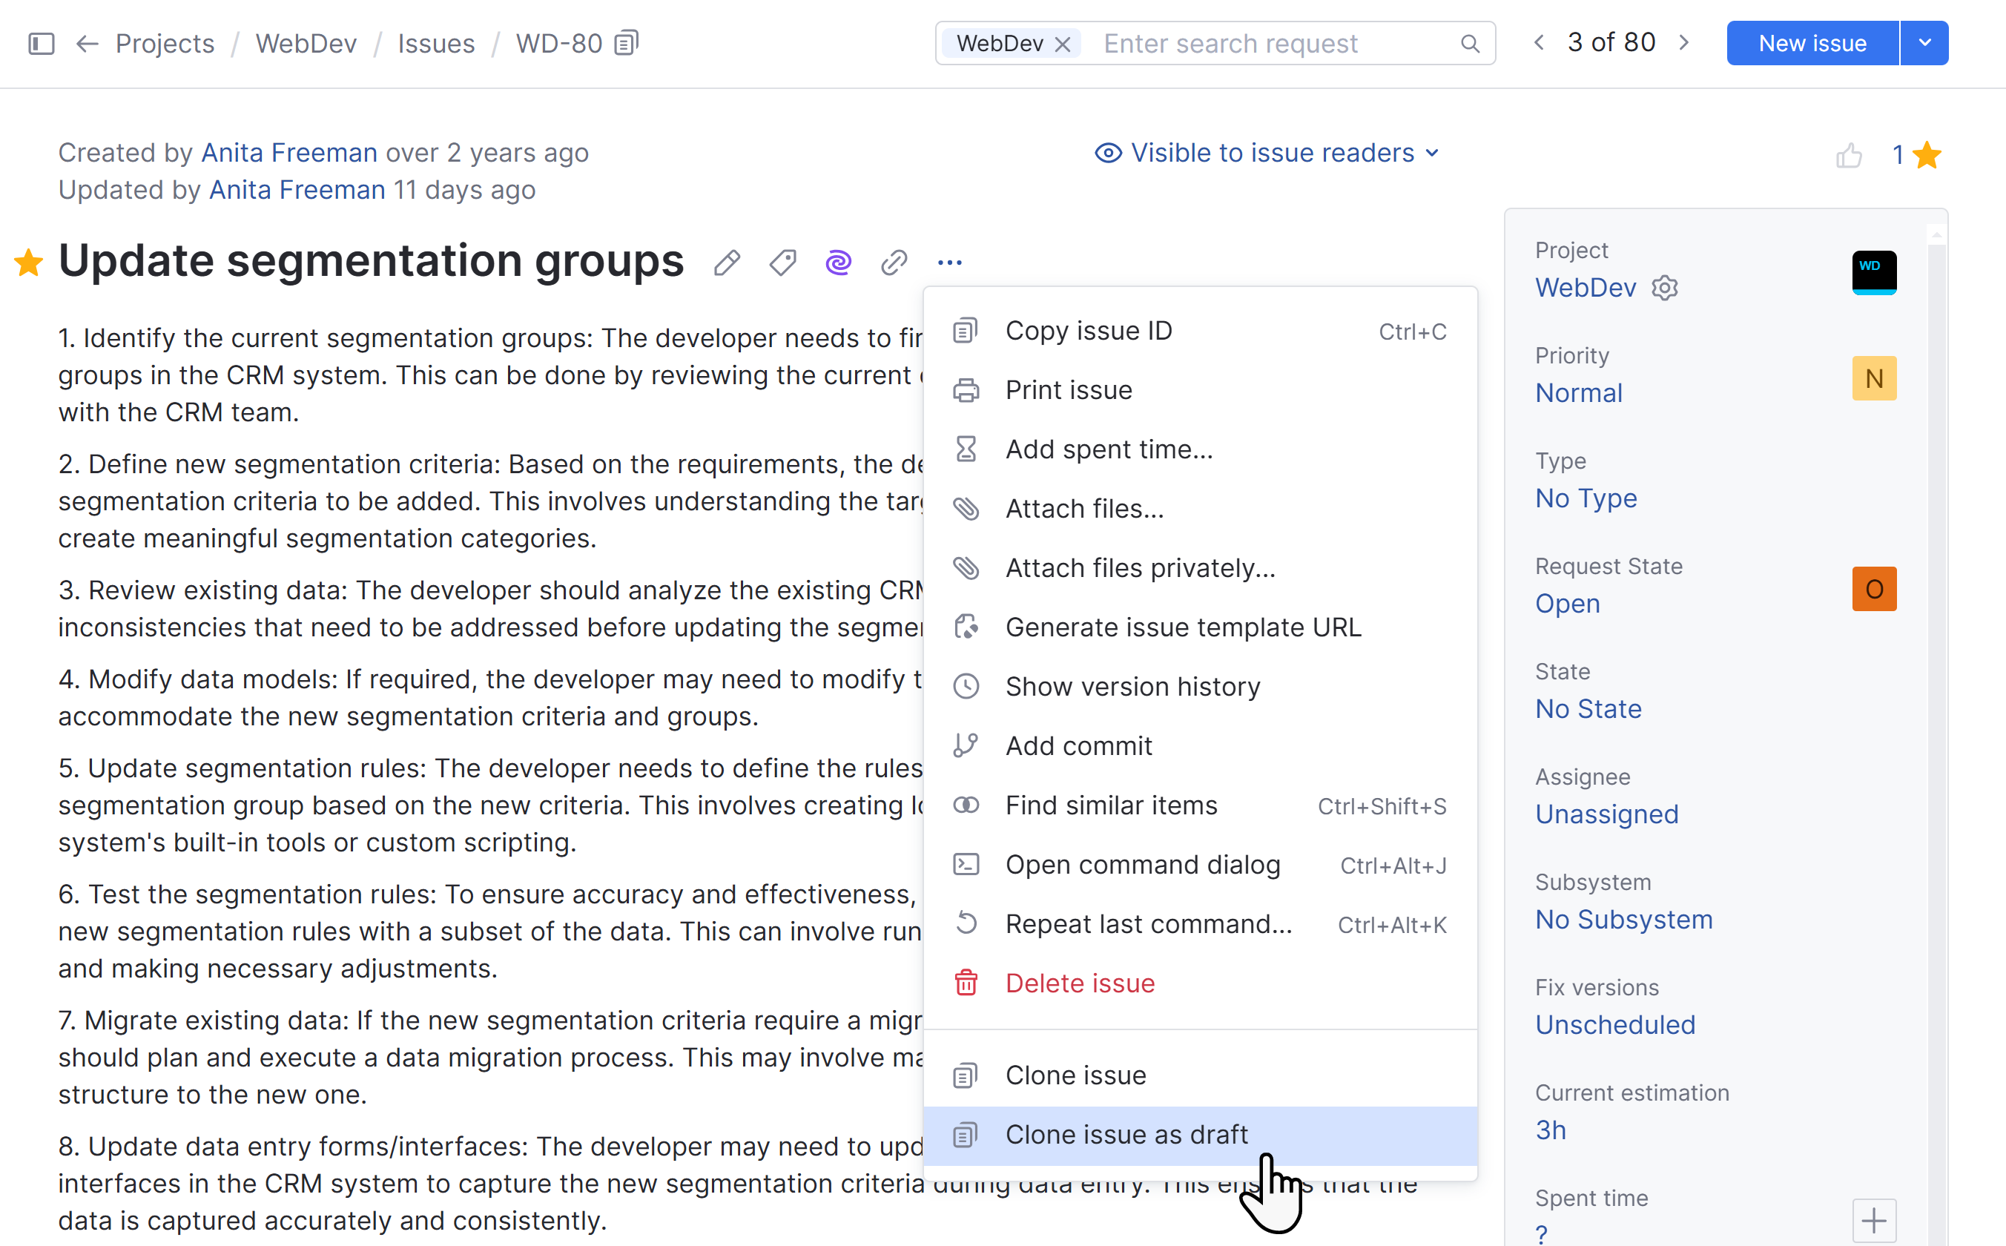Open WebDev project settings gear
Viewport: 2006px width, 1246px height.
[1665, 288]
